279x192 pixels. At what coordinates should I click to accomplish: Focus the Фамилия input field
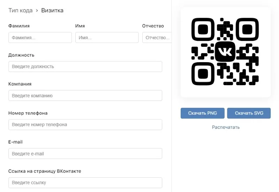(x=40, y=38)
